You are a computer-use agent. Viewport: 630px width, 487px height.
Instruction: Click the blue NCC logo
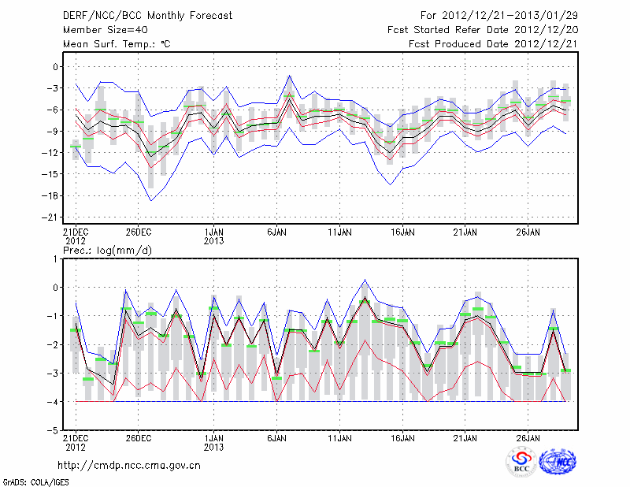(561, 462)
